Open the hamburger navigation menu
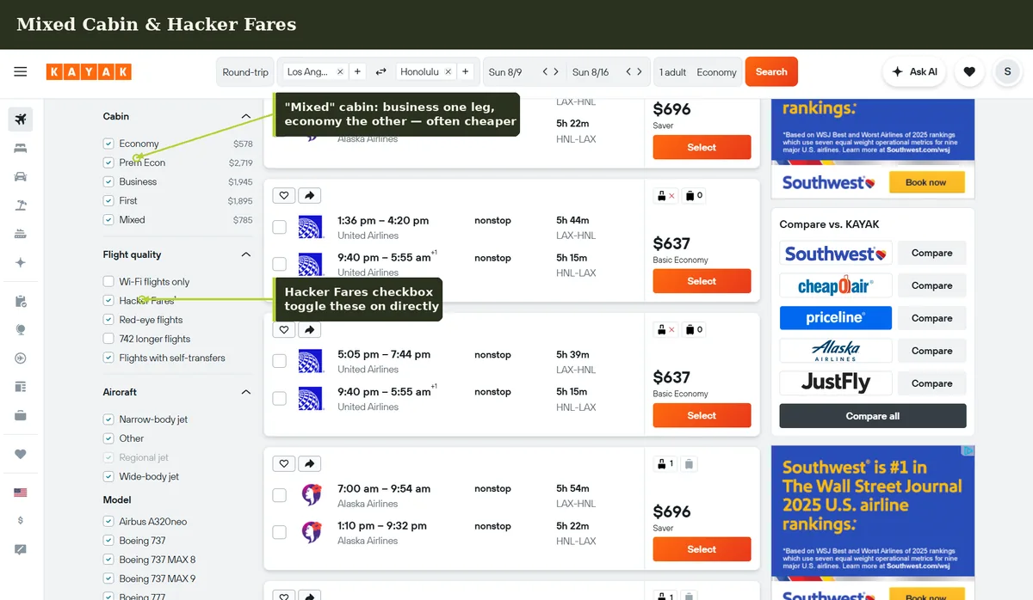The image size is (1033, 600). [x=21, y=72]
